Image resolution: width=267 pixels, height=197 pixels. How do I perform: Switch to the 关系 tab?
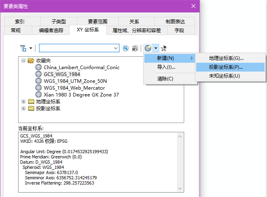coord(136,21)
